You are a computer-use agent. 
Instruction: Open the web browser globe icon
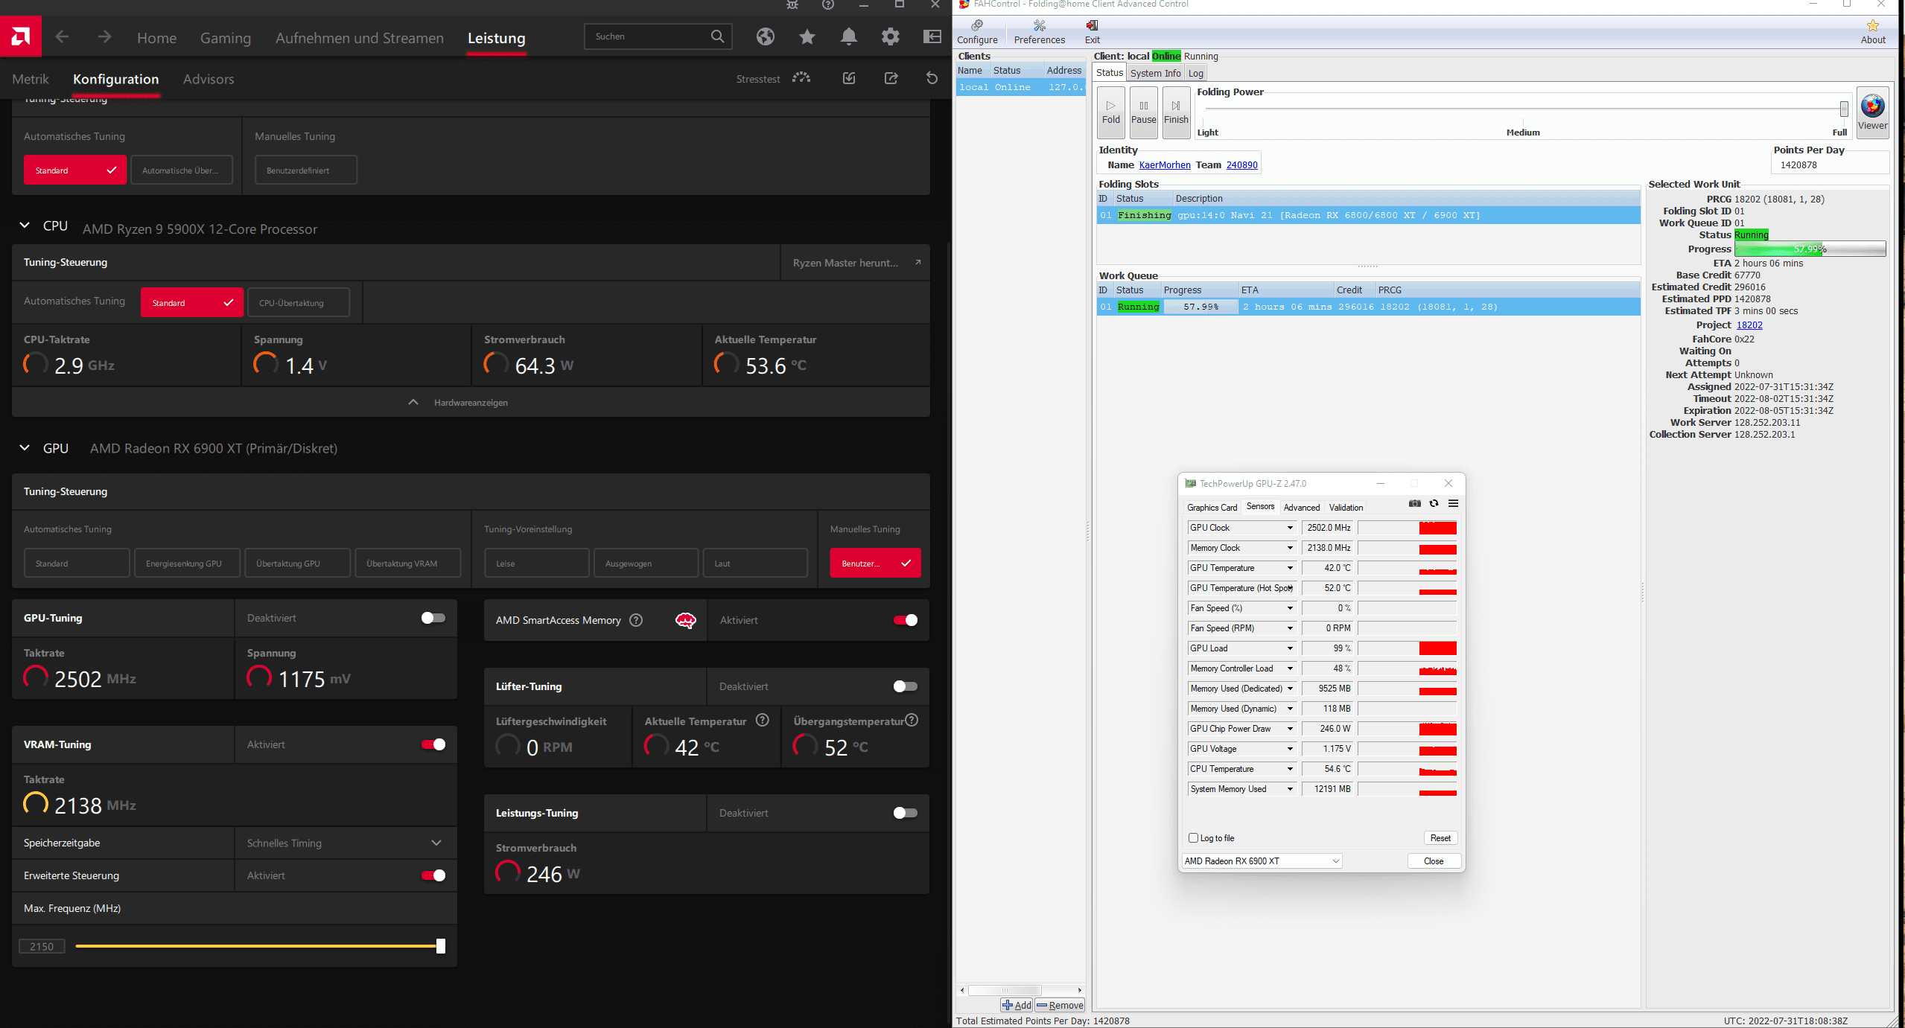click(765, 36)
